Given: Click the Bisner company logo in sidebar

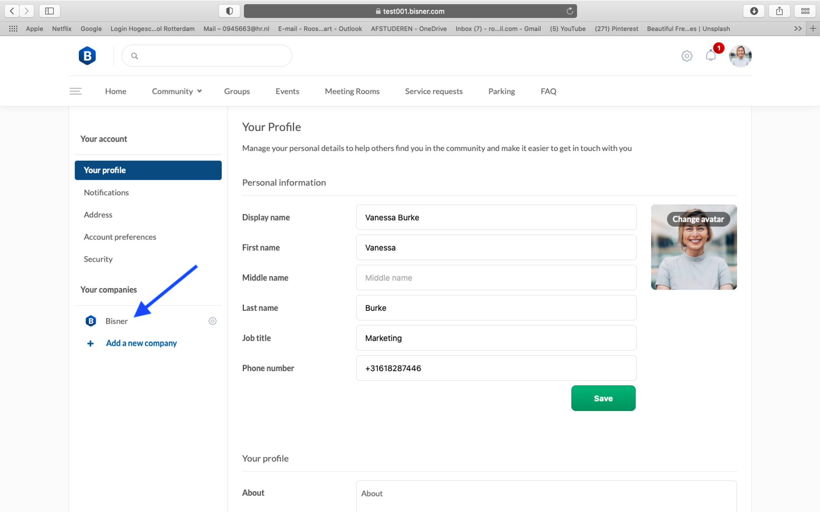Looking at the screenshot, I should (x=91, y=321).
